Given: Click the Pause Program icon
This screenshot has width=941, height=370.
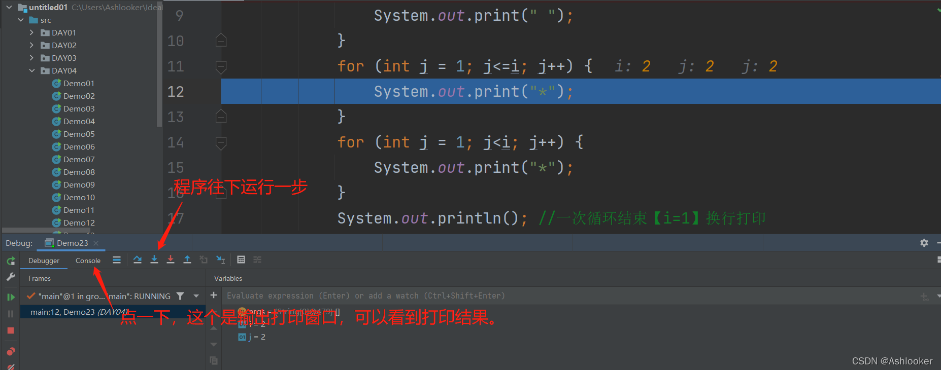Looking at the screenshot, I should [x=11, y=314].
